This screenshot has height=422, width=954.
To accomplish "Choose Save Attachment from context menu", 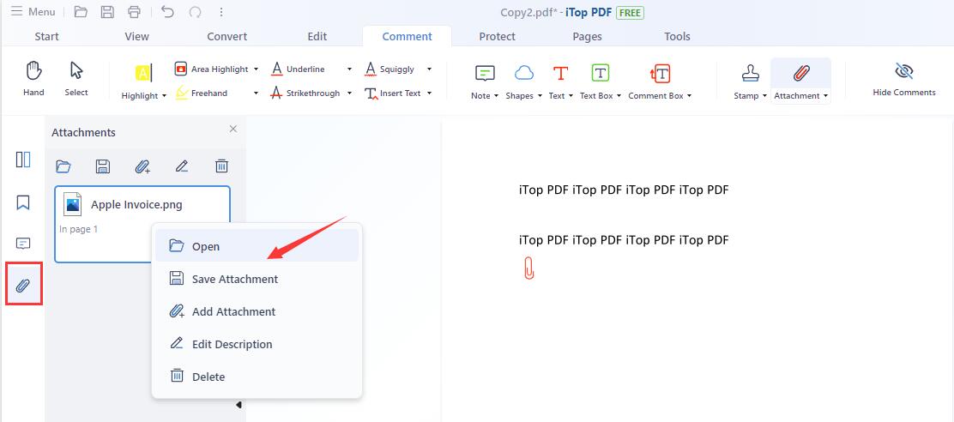I will pyautogui.click(x=234, y=279).
